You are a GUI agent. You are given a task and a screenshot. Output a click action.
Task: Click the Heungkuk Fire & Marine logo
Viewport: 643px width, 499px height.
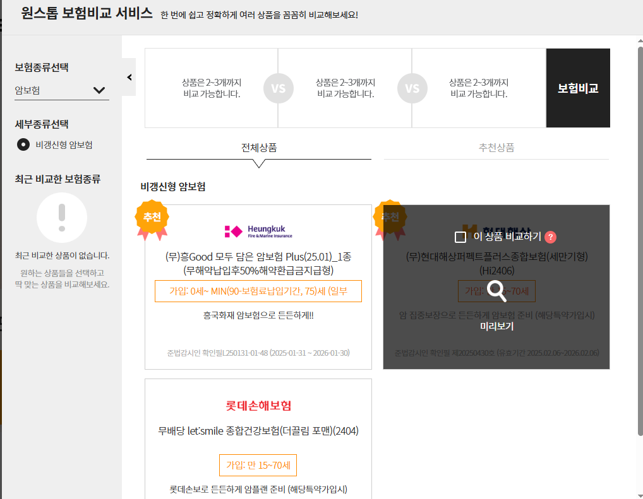(x=258, y=232)
